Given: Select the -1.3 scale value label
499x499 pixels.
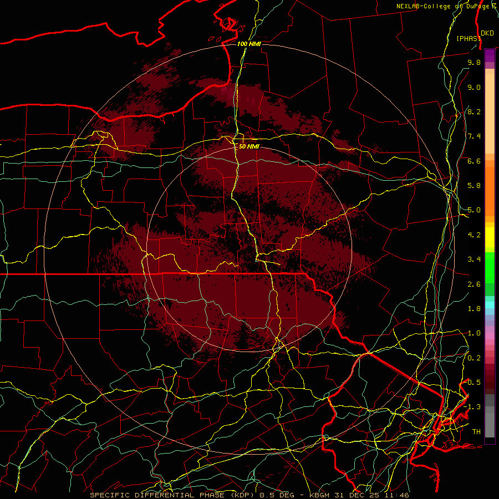Looking at the screenshot, I should click(x=472, y=407).
